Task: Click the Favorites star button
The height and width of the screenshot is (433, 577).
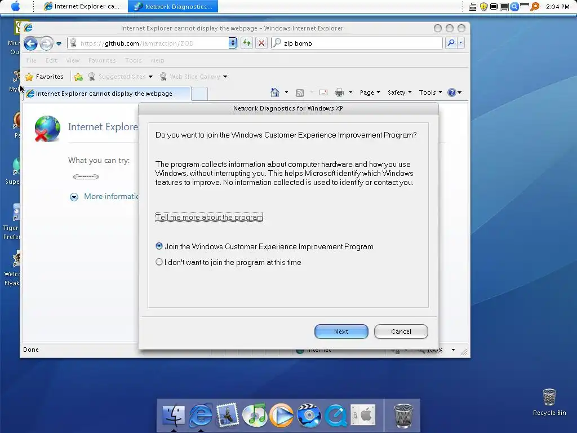Action: point(44,77)
